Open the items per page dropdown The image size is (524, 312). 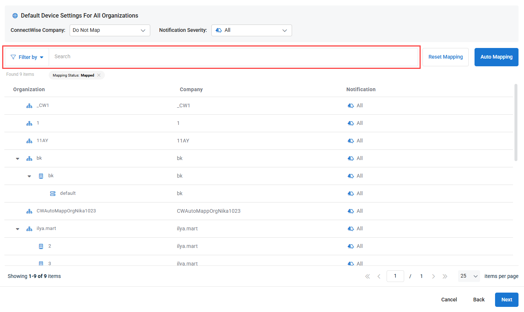point(469,276)
